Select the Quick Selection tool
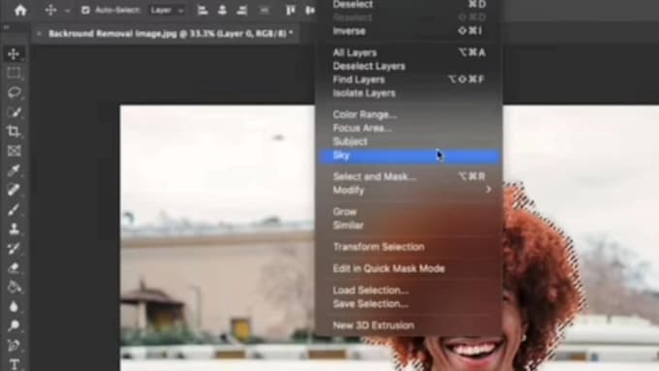 pyautogui.click(x=14, y=111)
